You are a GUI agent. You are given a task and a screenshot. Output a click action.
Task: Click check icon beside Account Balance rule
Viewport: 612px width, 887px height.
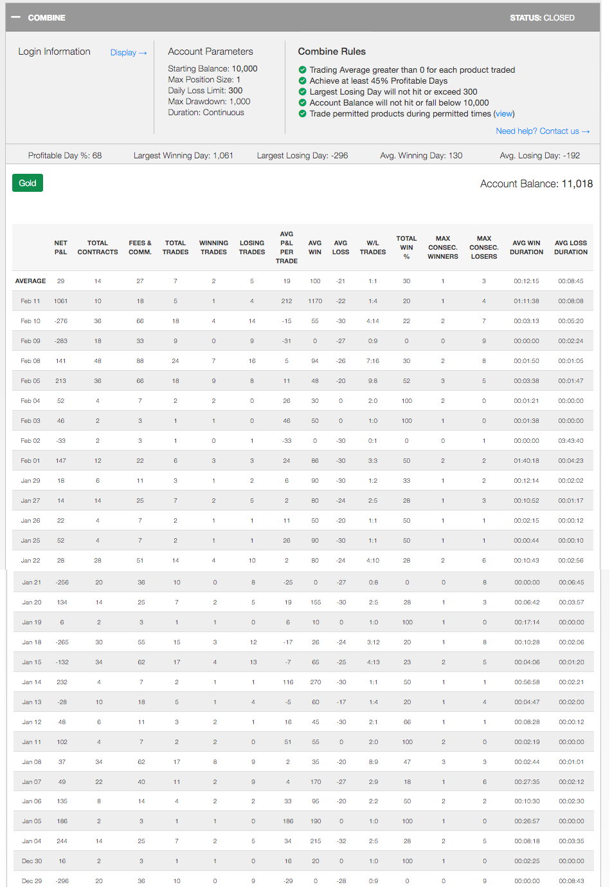click(302, 103)
